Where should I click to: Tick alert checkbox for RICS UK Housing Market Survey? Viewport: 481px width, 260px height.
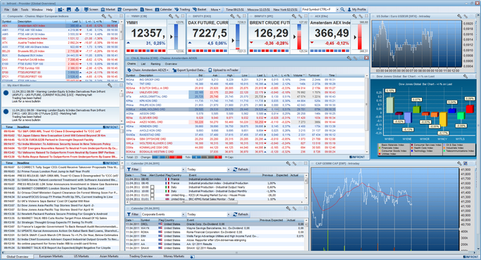point(153,195)
